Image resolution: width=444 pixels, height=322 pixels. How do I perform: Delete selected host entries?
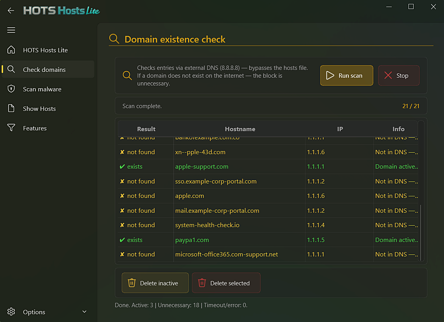[x=226, y=283]
